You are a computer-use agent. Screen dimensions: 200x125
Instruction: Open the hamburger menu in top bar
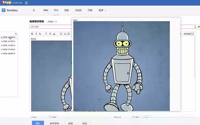pos(26,3)
